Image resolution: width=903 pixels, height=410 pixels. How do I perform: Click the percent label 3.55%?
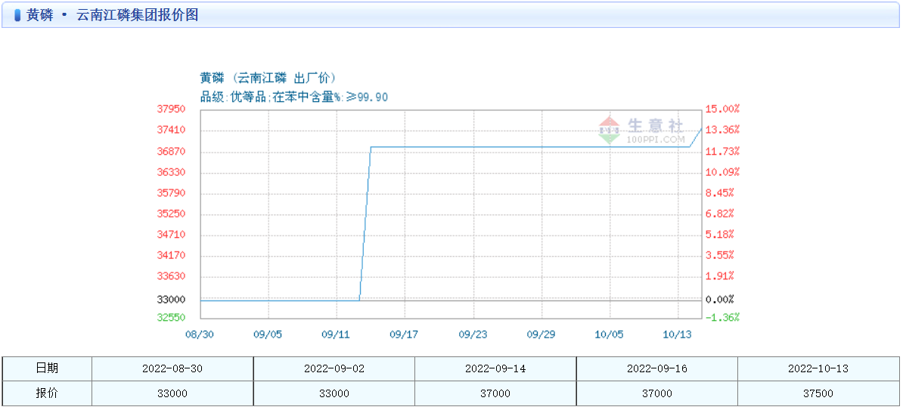coord(720,254)
